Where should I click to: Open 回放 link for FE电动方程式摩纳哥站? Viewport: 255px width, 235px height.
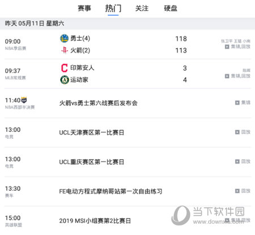(x=246, y=191)
